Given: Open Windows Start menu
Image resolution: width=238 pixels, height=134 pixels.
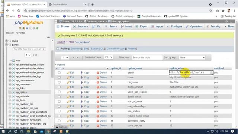Looking at the screenshot, I should pos(3,131).
